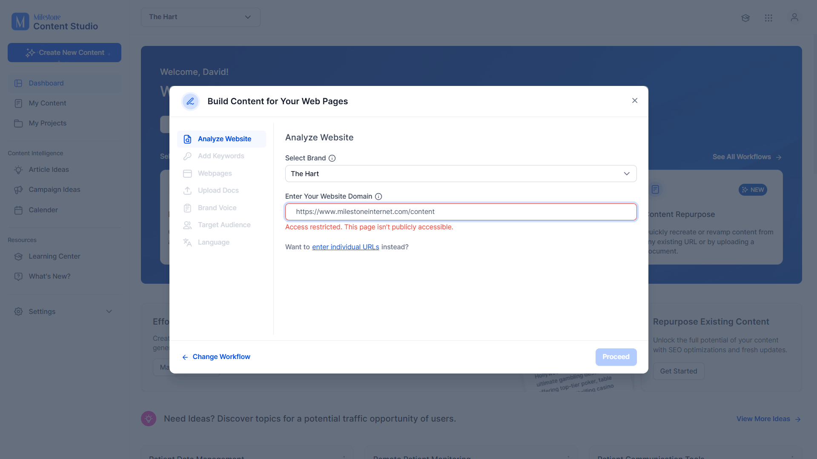This screenshot has width=817, height=459.
Task: Open Learning Center in the sidebar
Action: pos(64,257)
